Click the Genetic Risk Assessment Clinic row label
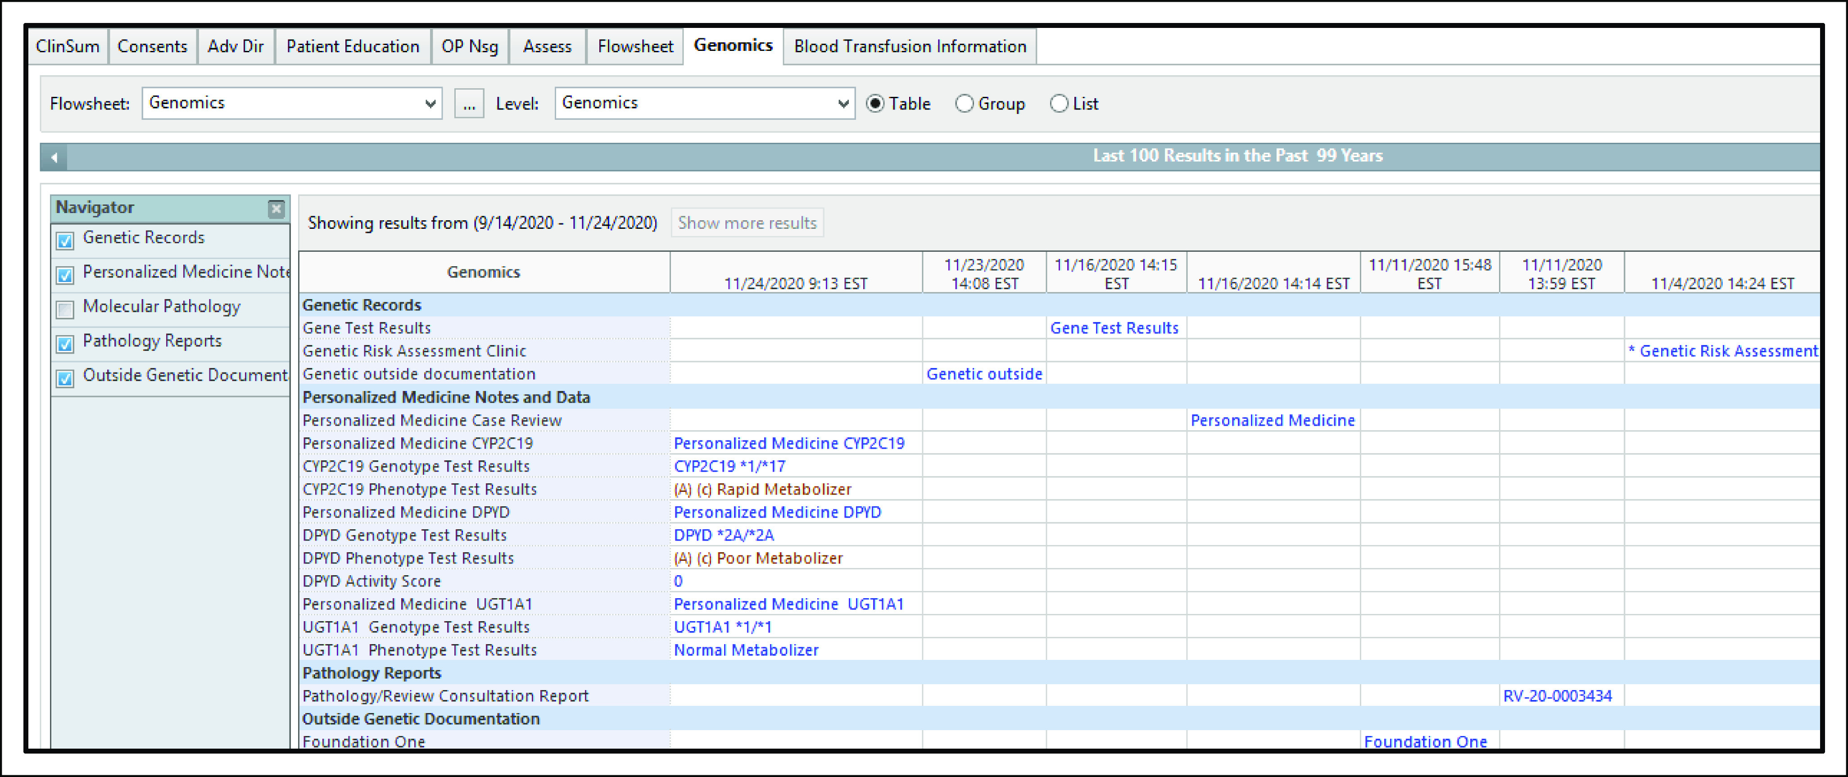The height and width of the screenshot is (777, 1848). 415,351
